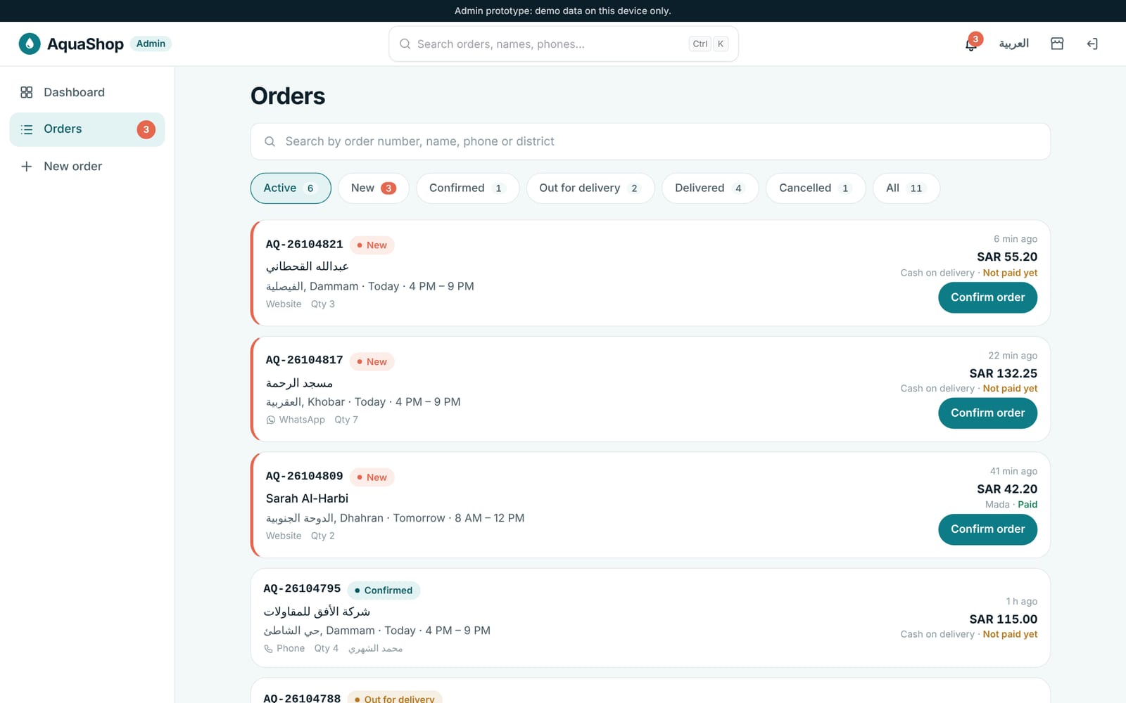Viewport: 1126px width, 703px height.
Task: Show Delivered orders tab
Action: 710,188
